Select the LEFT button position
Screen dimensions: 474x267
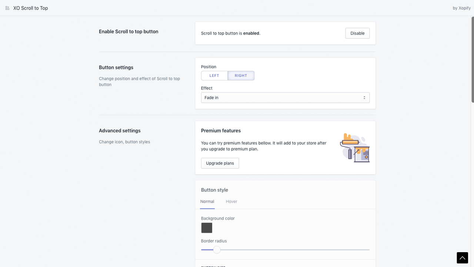[x=214, y=75]
